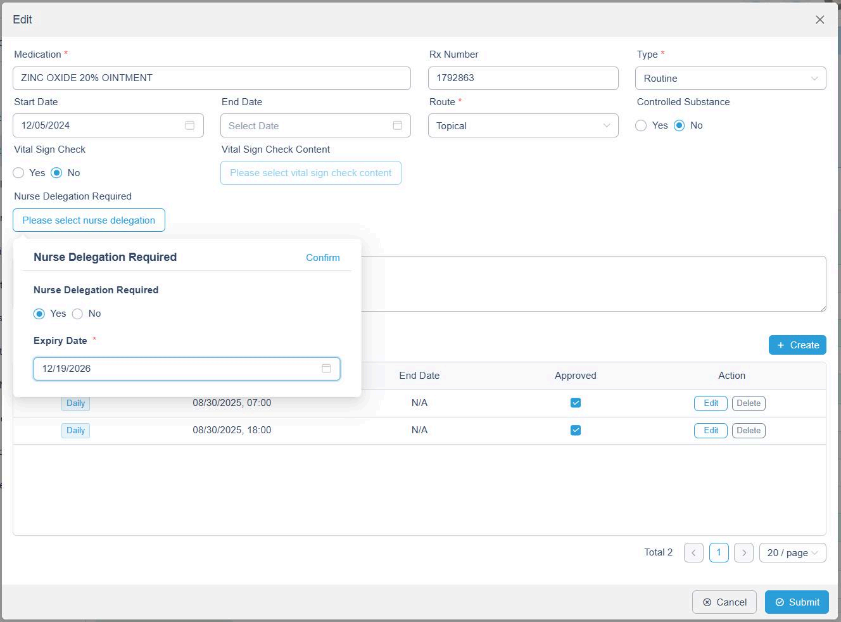Click the End Date calendar icon
Screen dimensions: 841x622
(x=397, y=125)
